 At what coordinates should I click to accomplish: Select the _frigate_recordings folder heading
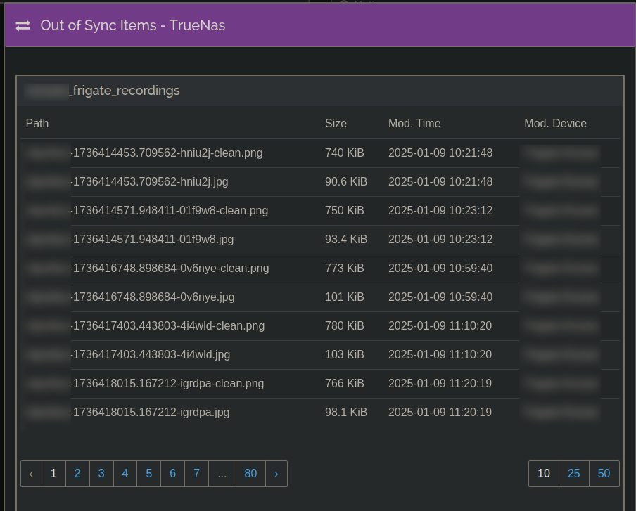tap(124, 91)
